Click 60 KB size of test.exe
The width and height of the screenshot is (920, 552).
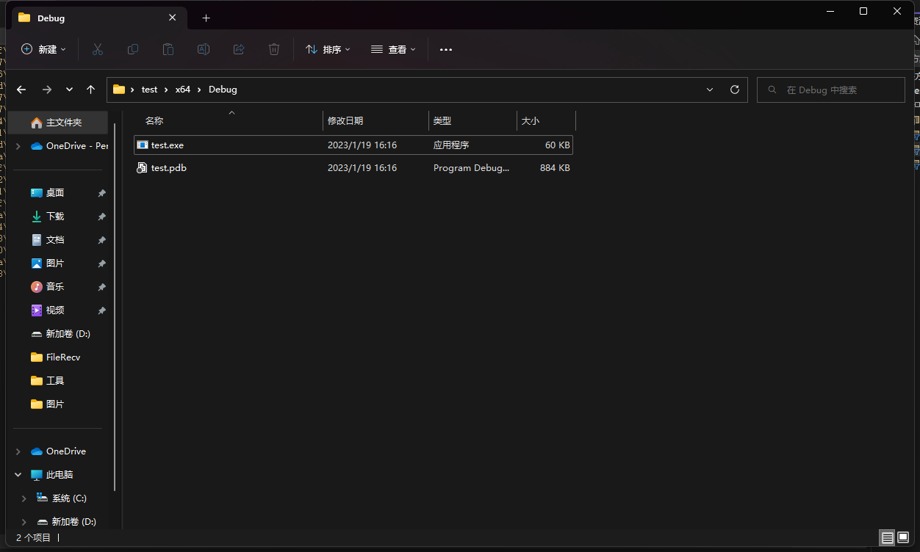click(558, 145)
